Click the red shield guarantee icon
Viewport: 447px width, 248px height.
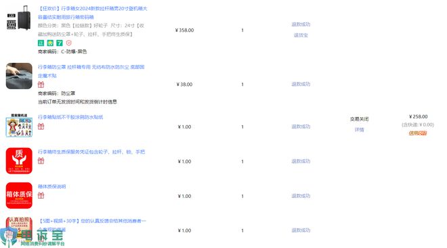click(x=68, y=43)
